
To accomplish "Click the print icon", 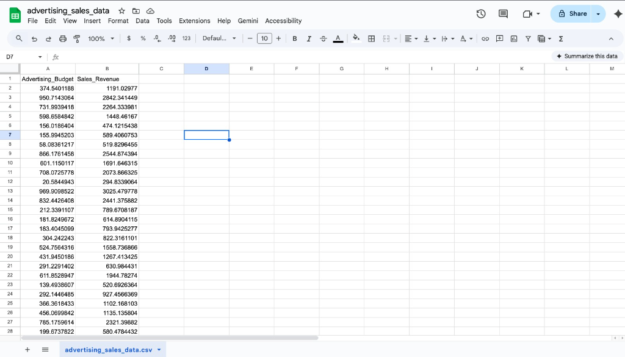I will pyautogui.click(x=63, y=38).
